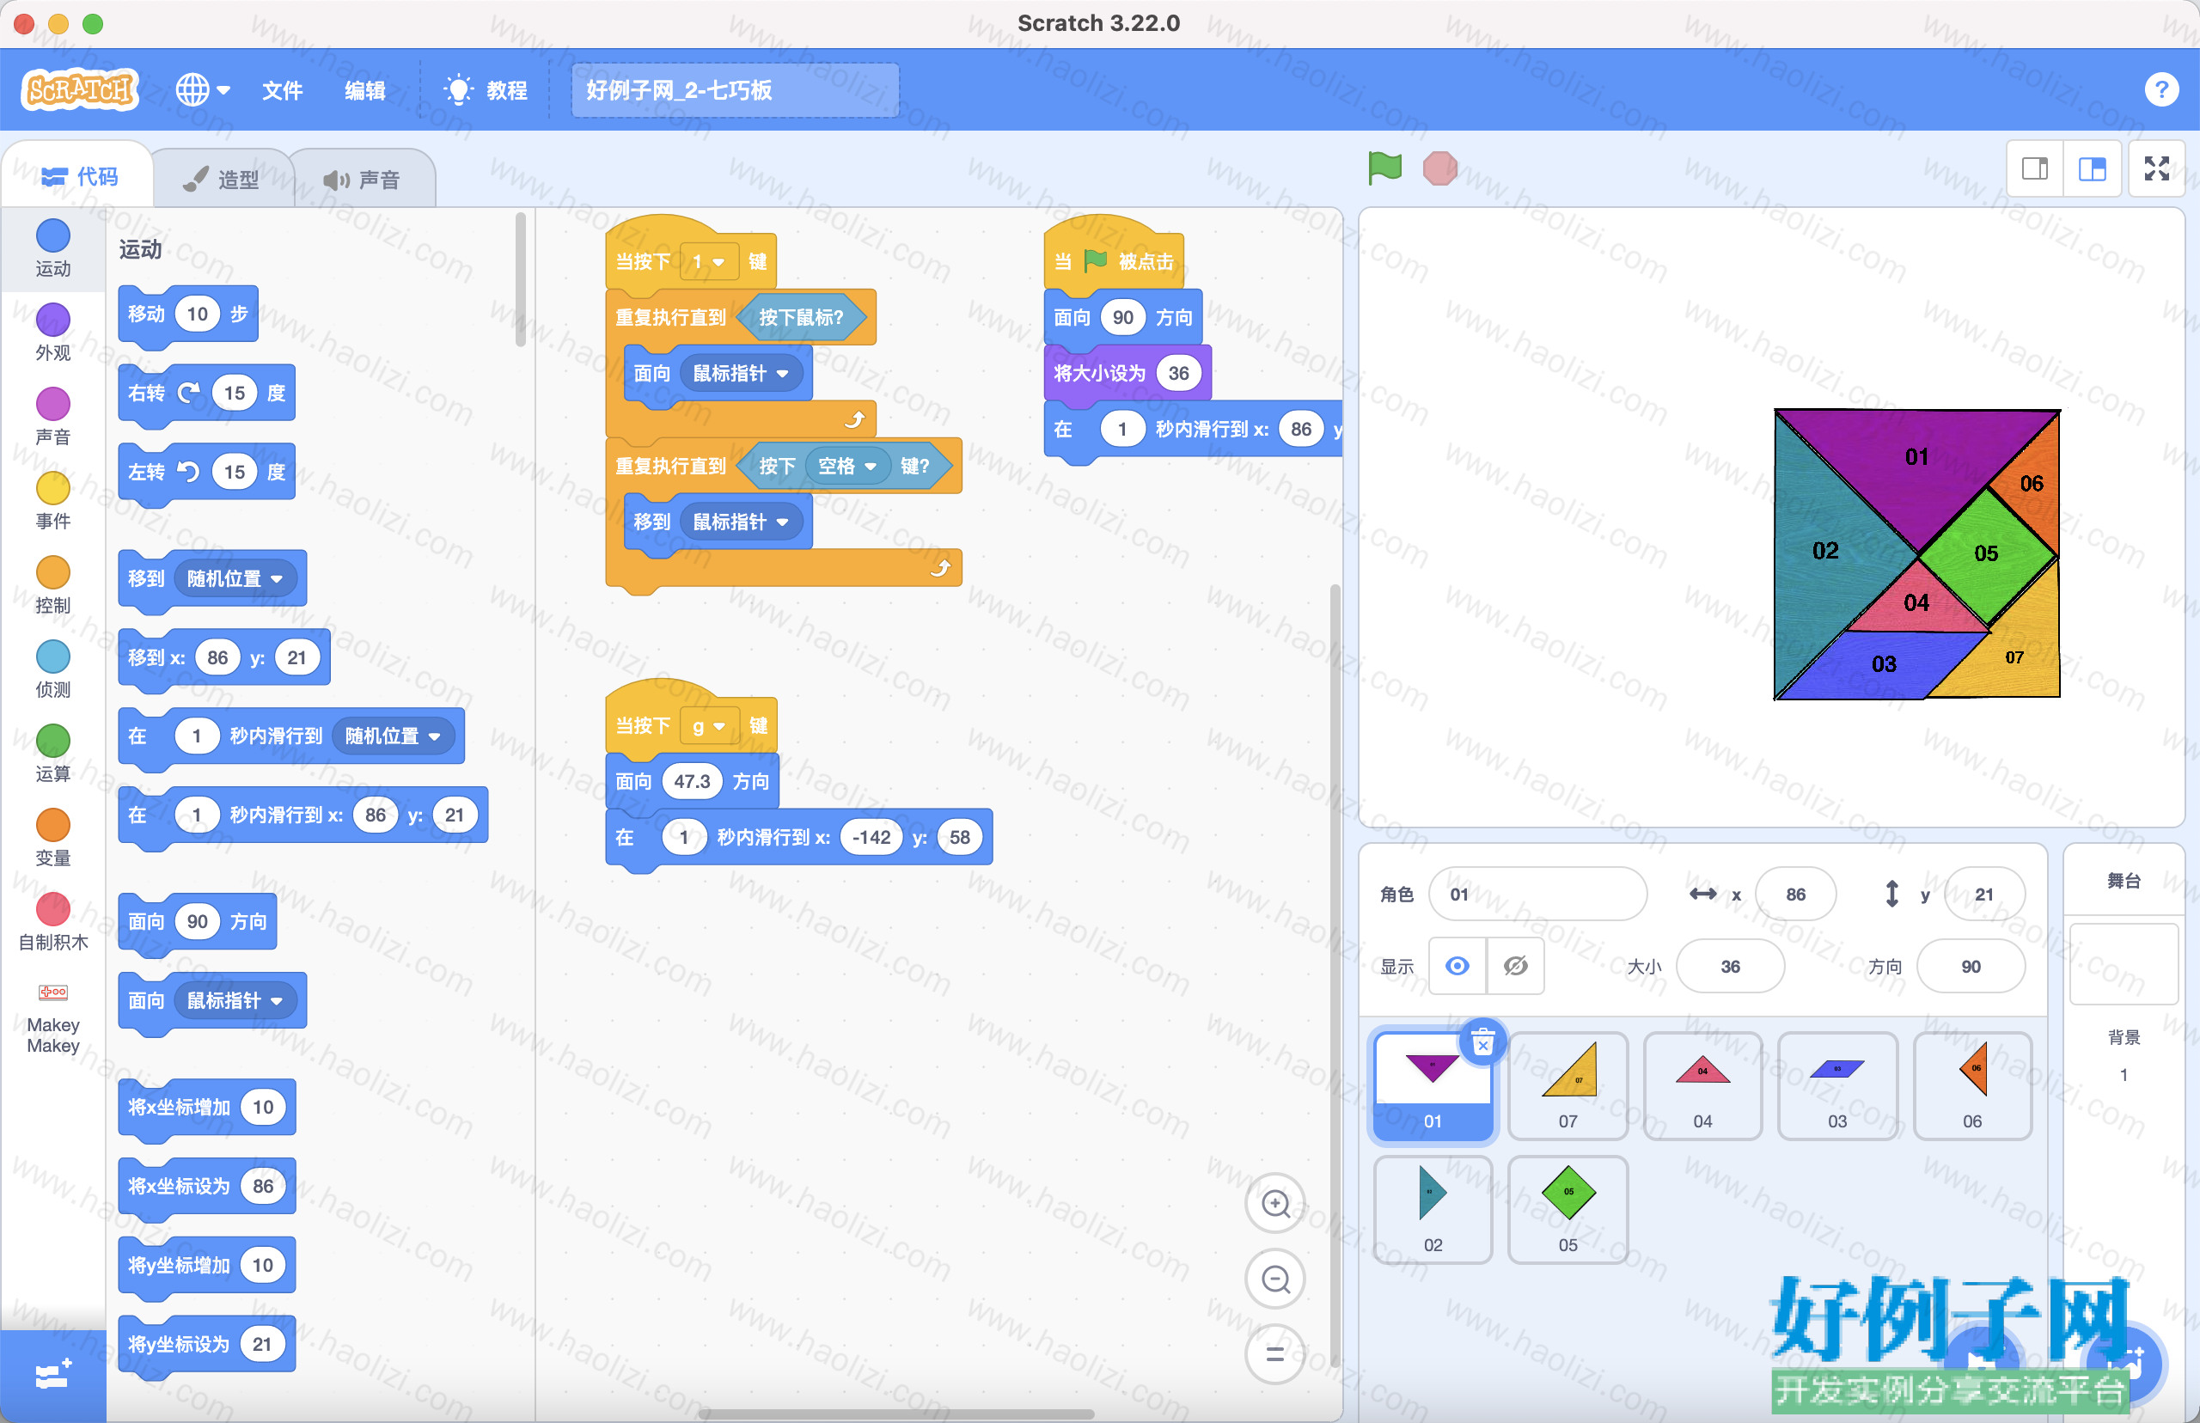
Task: Select the 运算 operators category
Action: [52, 753]
